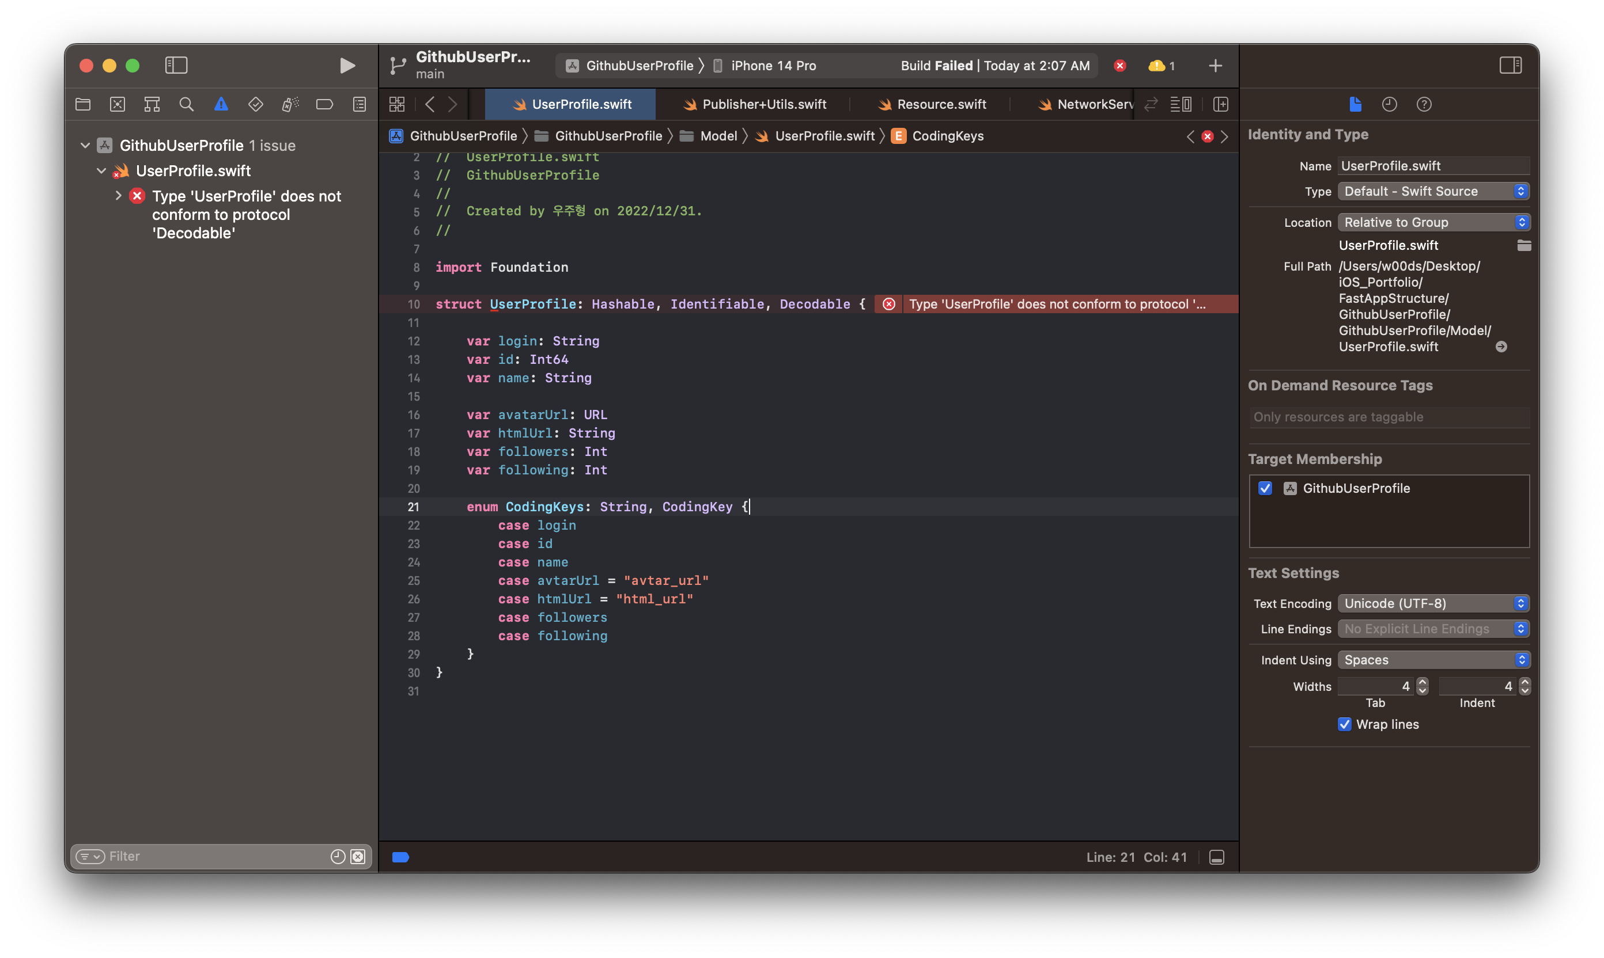Open the find navigator magnifier icon
Screen dimensions: 1604x958
click(x=186, y=104)
